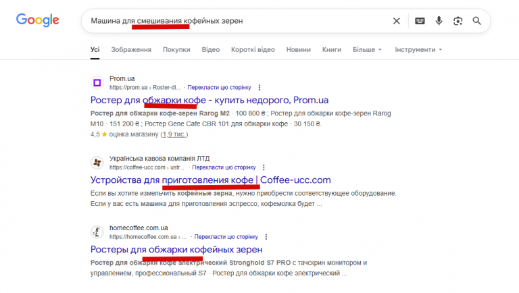Viewport: 519px width, 293px height.
Task: Expand the Інструменти dropdown
Action: click(418, 49)
